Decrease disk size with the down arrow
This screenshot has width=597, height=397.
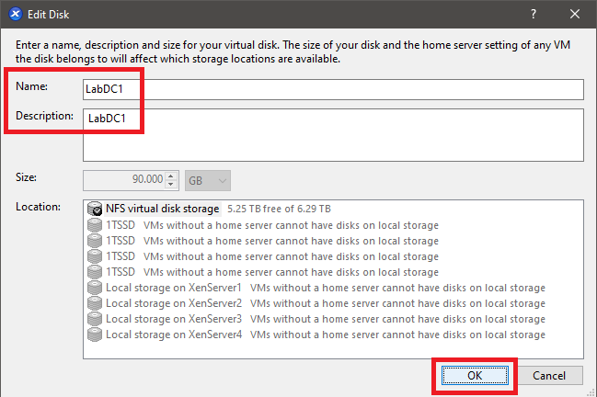pyautogui.click(x=172, y=183)
